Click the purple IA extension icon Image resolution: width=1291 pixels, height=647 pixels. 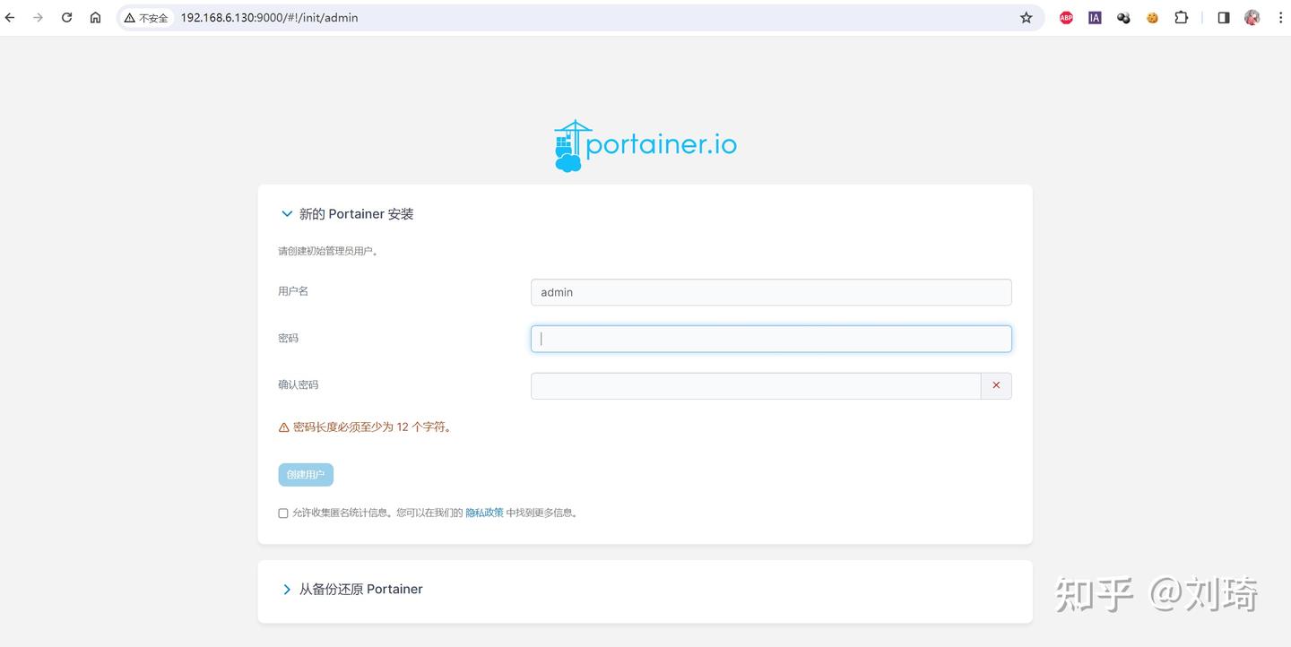click(x=1094, y=17)
